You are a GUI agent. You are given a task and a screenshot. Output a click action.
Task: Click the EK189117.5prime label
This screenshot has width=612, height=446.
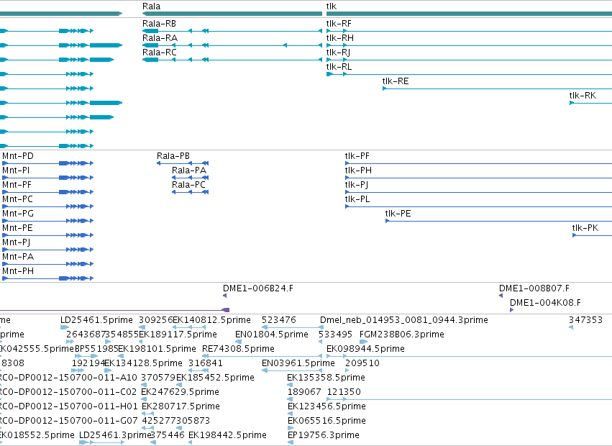[178, 334]
